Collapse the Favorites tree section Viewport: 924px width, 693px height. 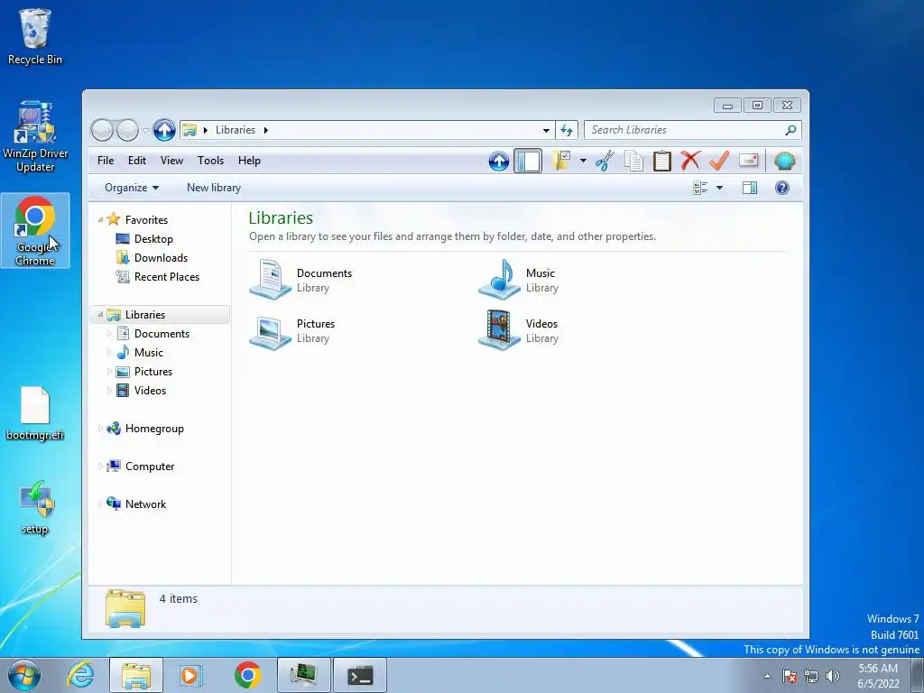[100, 220]
